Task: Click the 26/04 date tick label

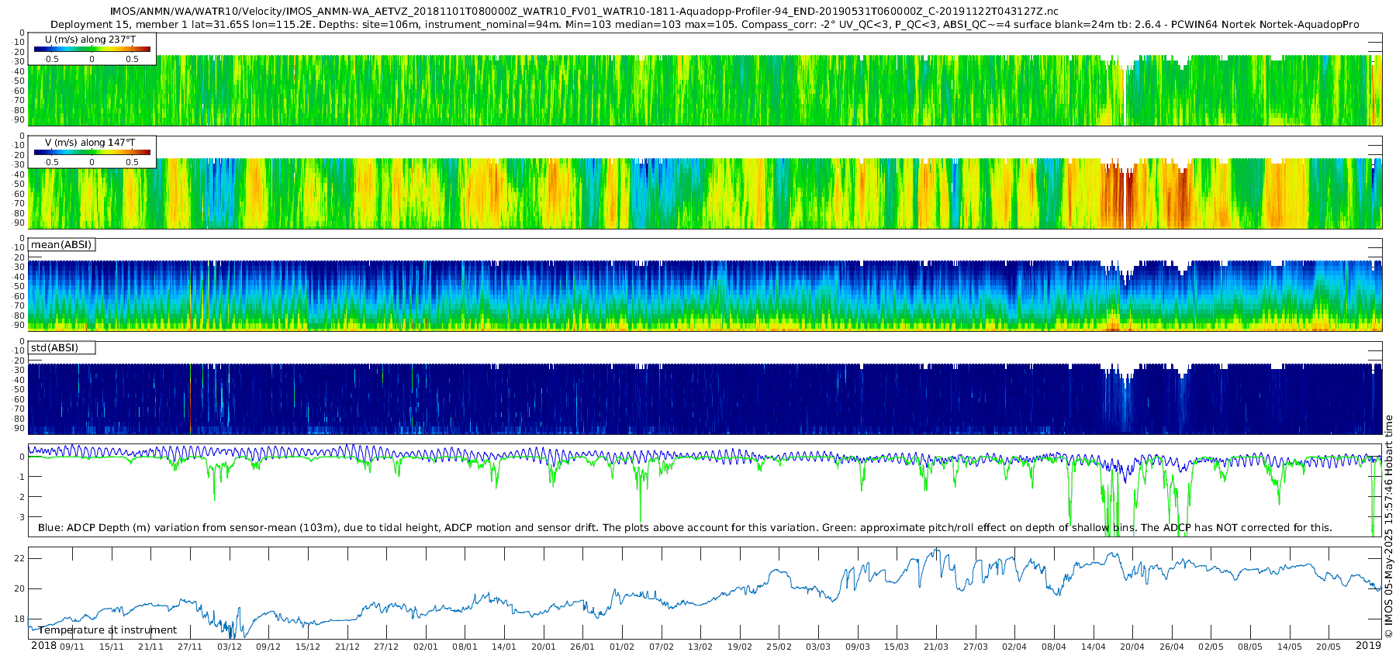Action: pos(1172,647)
